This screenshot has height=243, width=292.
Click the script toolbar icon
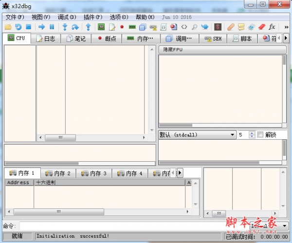pyautogui.click(x=164, y=27)
